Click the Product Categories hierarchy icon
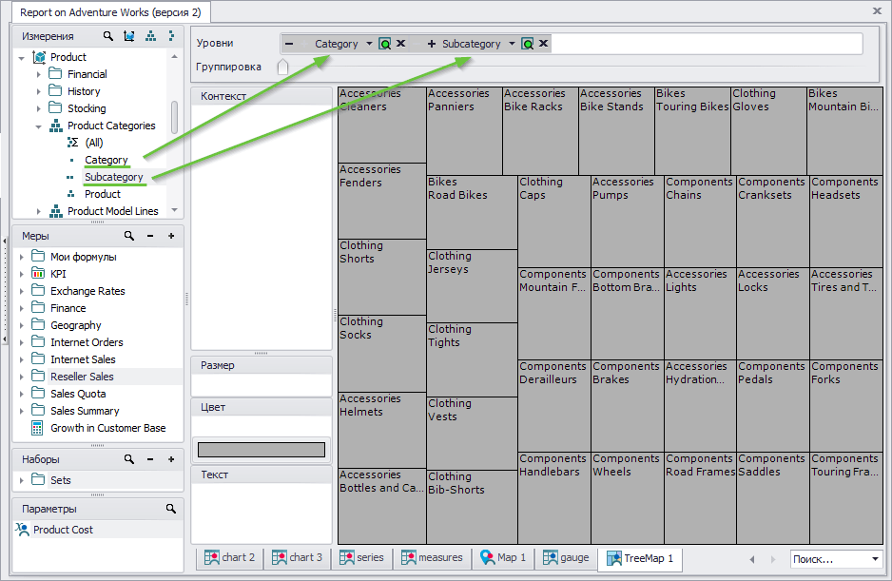 pos(56,126)
